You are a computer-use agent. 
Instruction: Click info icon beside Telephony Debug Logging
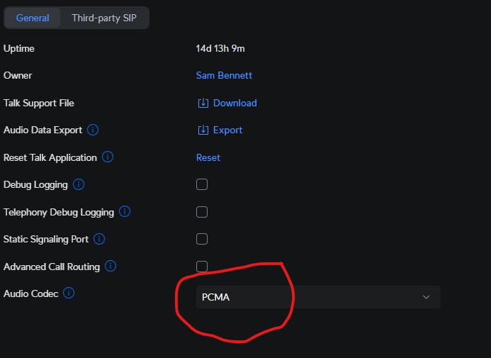click(125, 211)
